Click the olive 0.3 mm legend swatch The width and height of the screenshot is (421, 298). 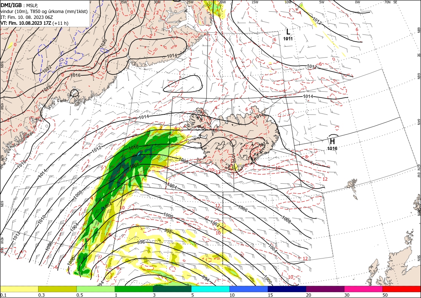pyautogui.click(x=57, y=289)
